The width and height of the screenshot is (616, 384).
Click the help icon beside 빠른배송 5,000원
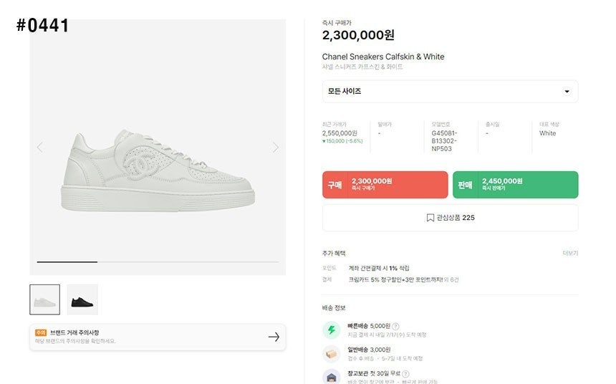tap(395, 327)
